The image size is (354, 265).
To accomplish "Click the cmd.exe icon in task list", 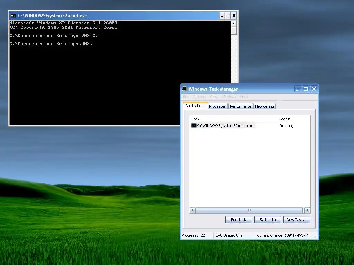I will click(x=194, y=126).
